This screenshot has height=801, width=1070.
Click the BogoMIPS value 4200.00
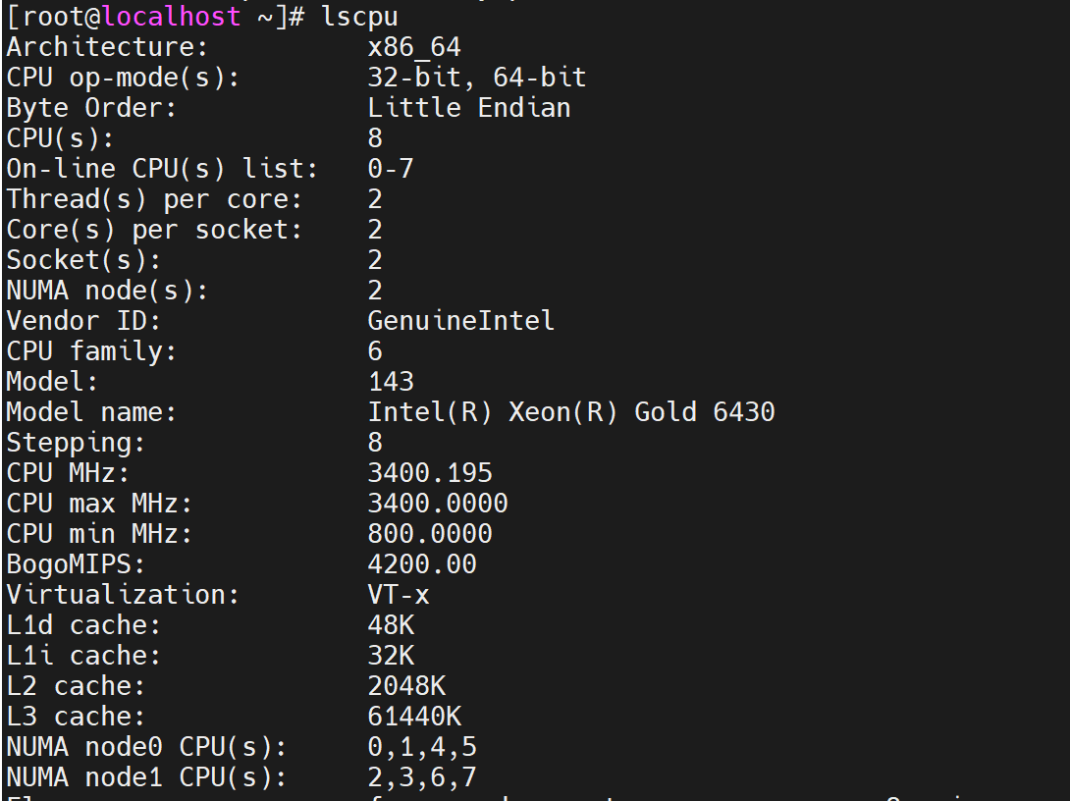click(422, 564)
